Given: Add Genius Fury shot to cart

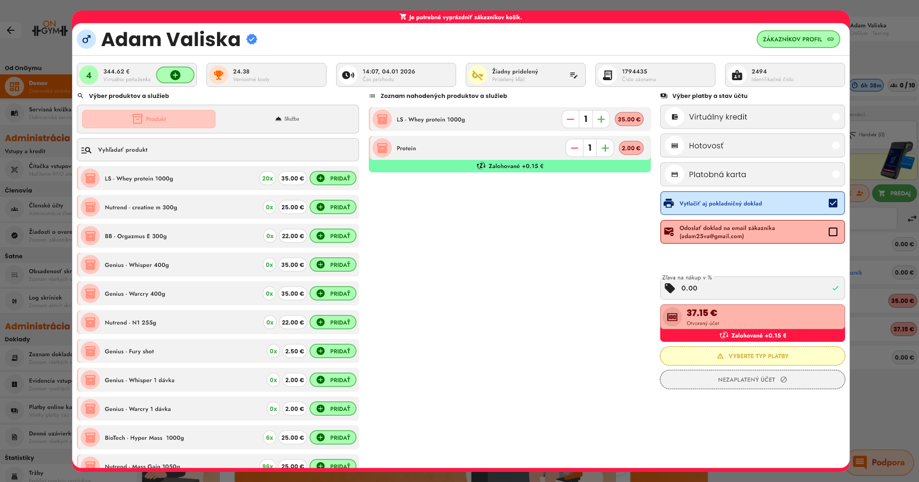Looking at the screenshot, I should tap(333, 351).
